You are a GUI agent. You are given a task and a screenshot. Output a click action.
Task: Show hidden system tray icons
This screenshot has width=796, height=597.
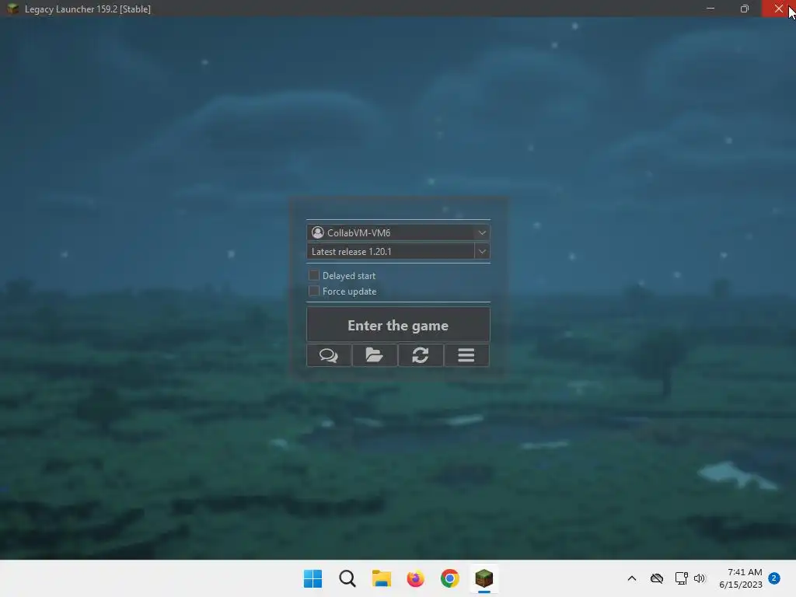click(632, 578)
